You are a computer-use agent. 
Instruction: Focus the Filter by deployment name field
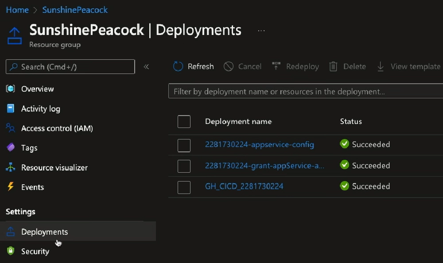coord(306,91)
